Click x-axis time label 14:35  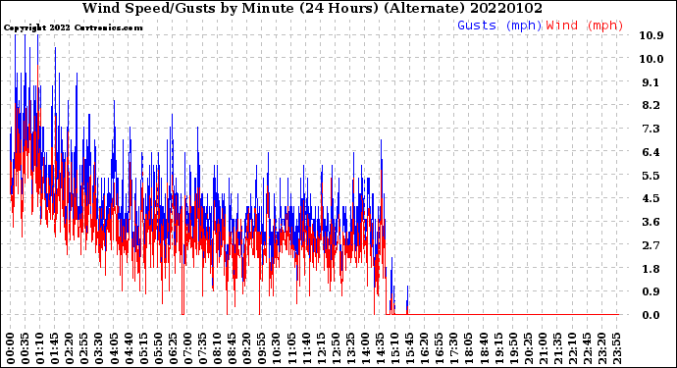click(380, 348)
